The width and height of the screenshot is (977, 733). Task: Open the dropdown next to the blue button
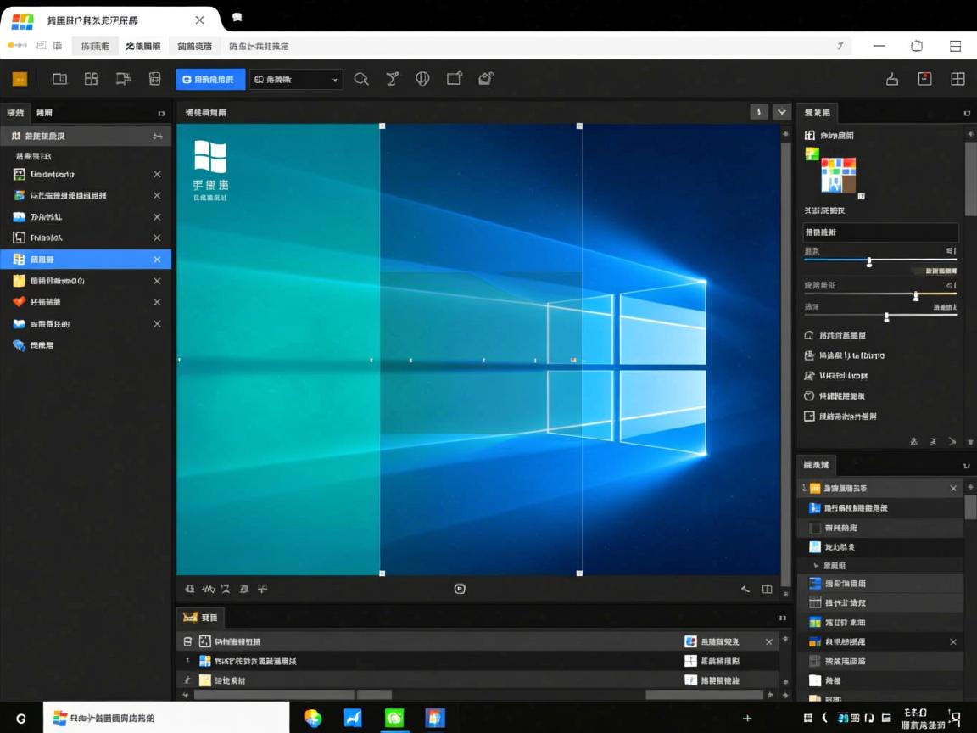[296, 79]
